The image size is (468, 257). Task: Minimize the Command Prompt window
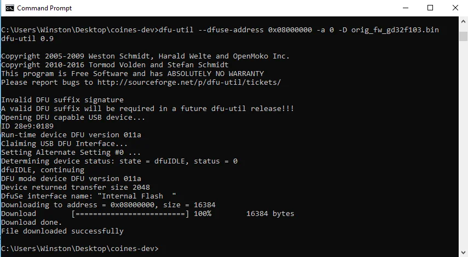pos(405,8)
